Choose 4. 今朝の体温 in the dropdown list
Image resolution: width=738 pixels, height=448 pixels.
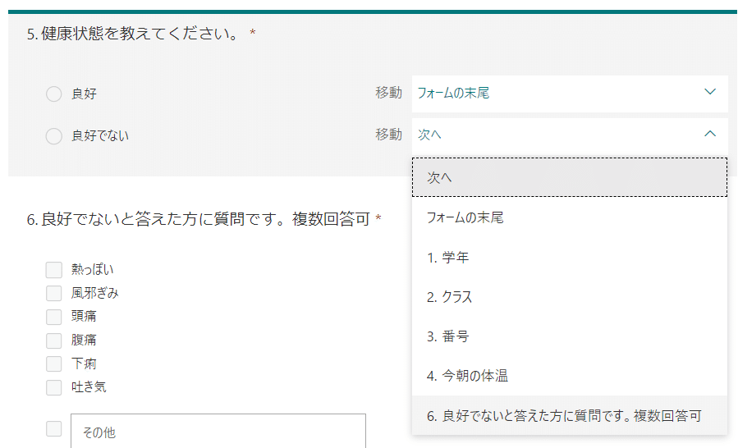click(570, 376)
